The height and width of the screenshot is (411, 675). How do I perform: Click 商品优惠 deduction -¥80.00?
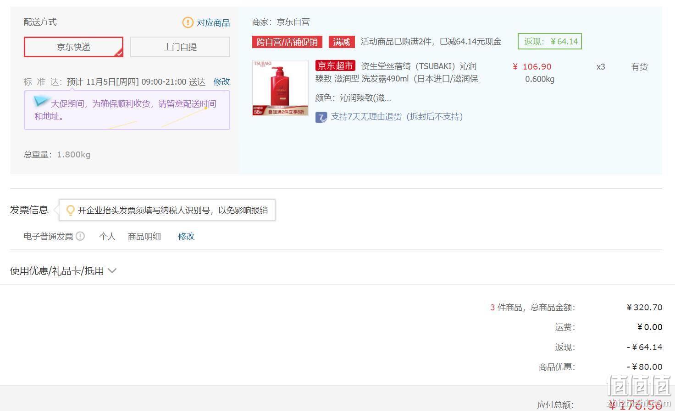[645, 367]
